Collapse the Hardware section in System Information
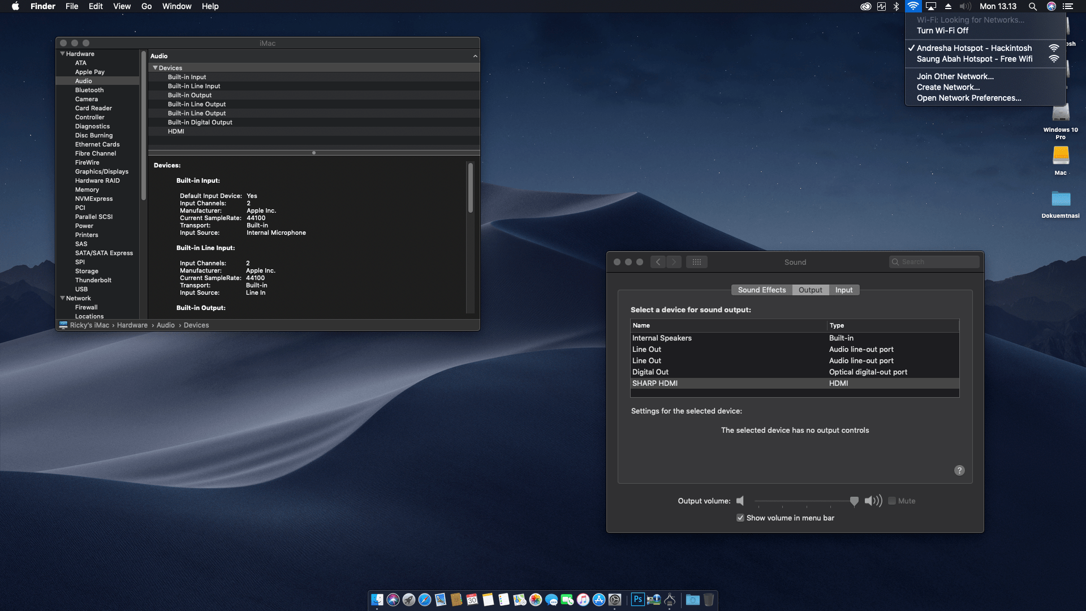 tap(62, 54)
